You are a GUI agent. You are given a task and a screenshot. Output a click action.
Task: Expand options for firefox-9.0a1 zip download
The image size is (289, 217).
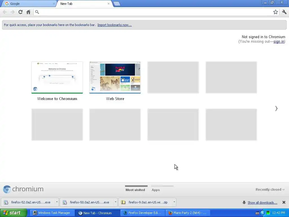[174, 202]
